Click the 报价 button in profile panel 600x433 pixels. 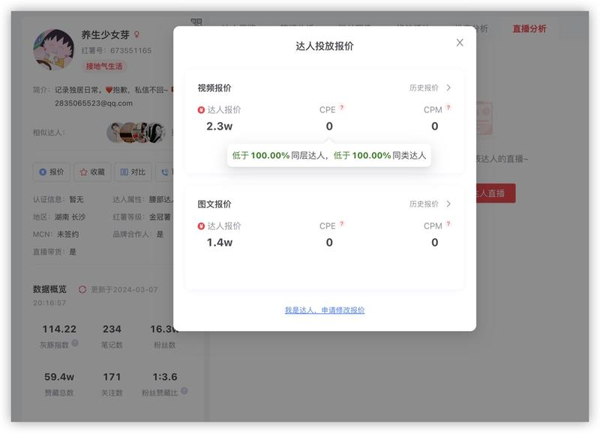[52, 172]
